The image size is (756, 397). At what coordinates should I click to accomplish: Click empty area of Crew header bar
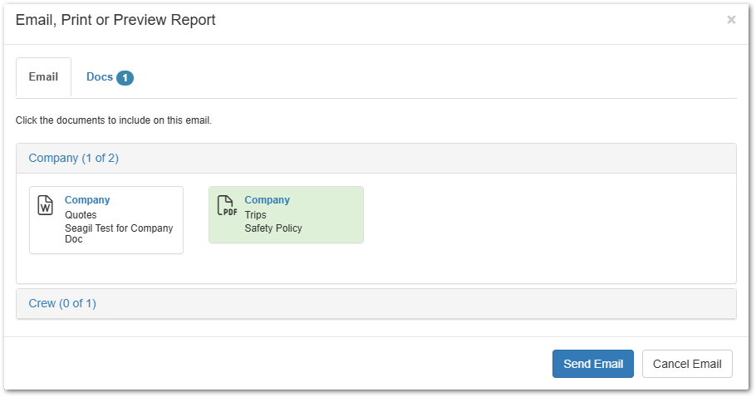click(x=415, y=303)
